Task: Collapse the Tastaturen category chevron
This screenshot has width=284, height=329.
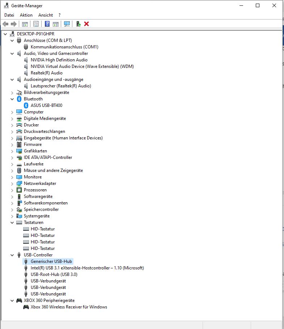Action: click(12, 222)
